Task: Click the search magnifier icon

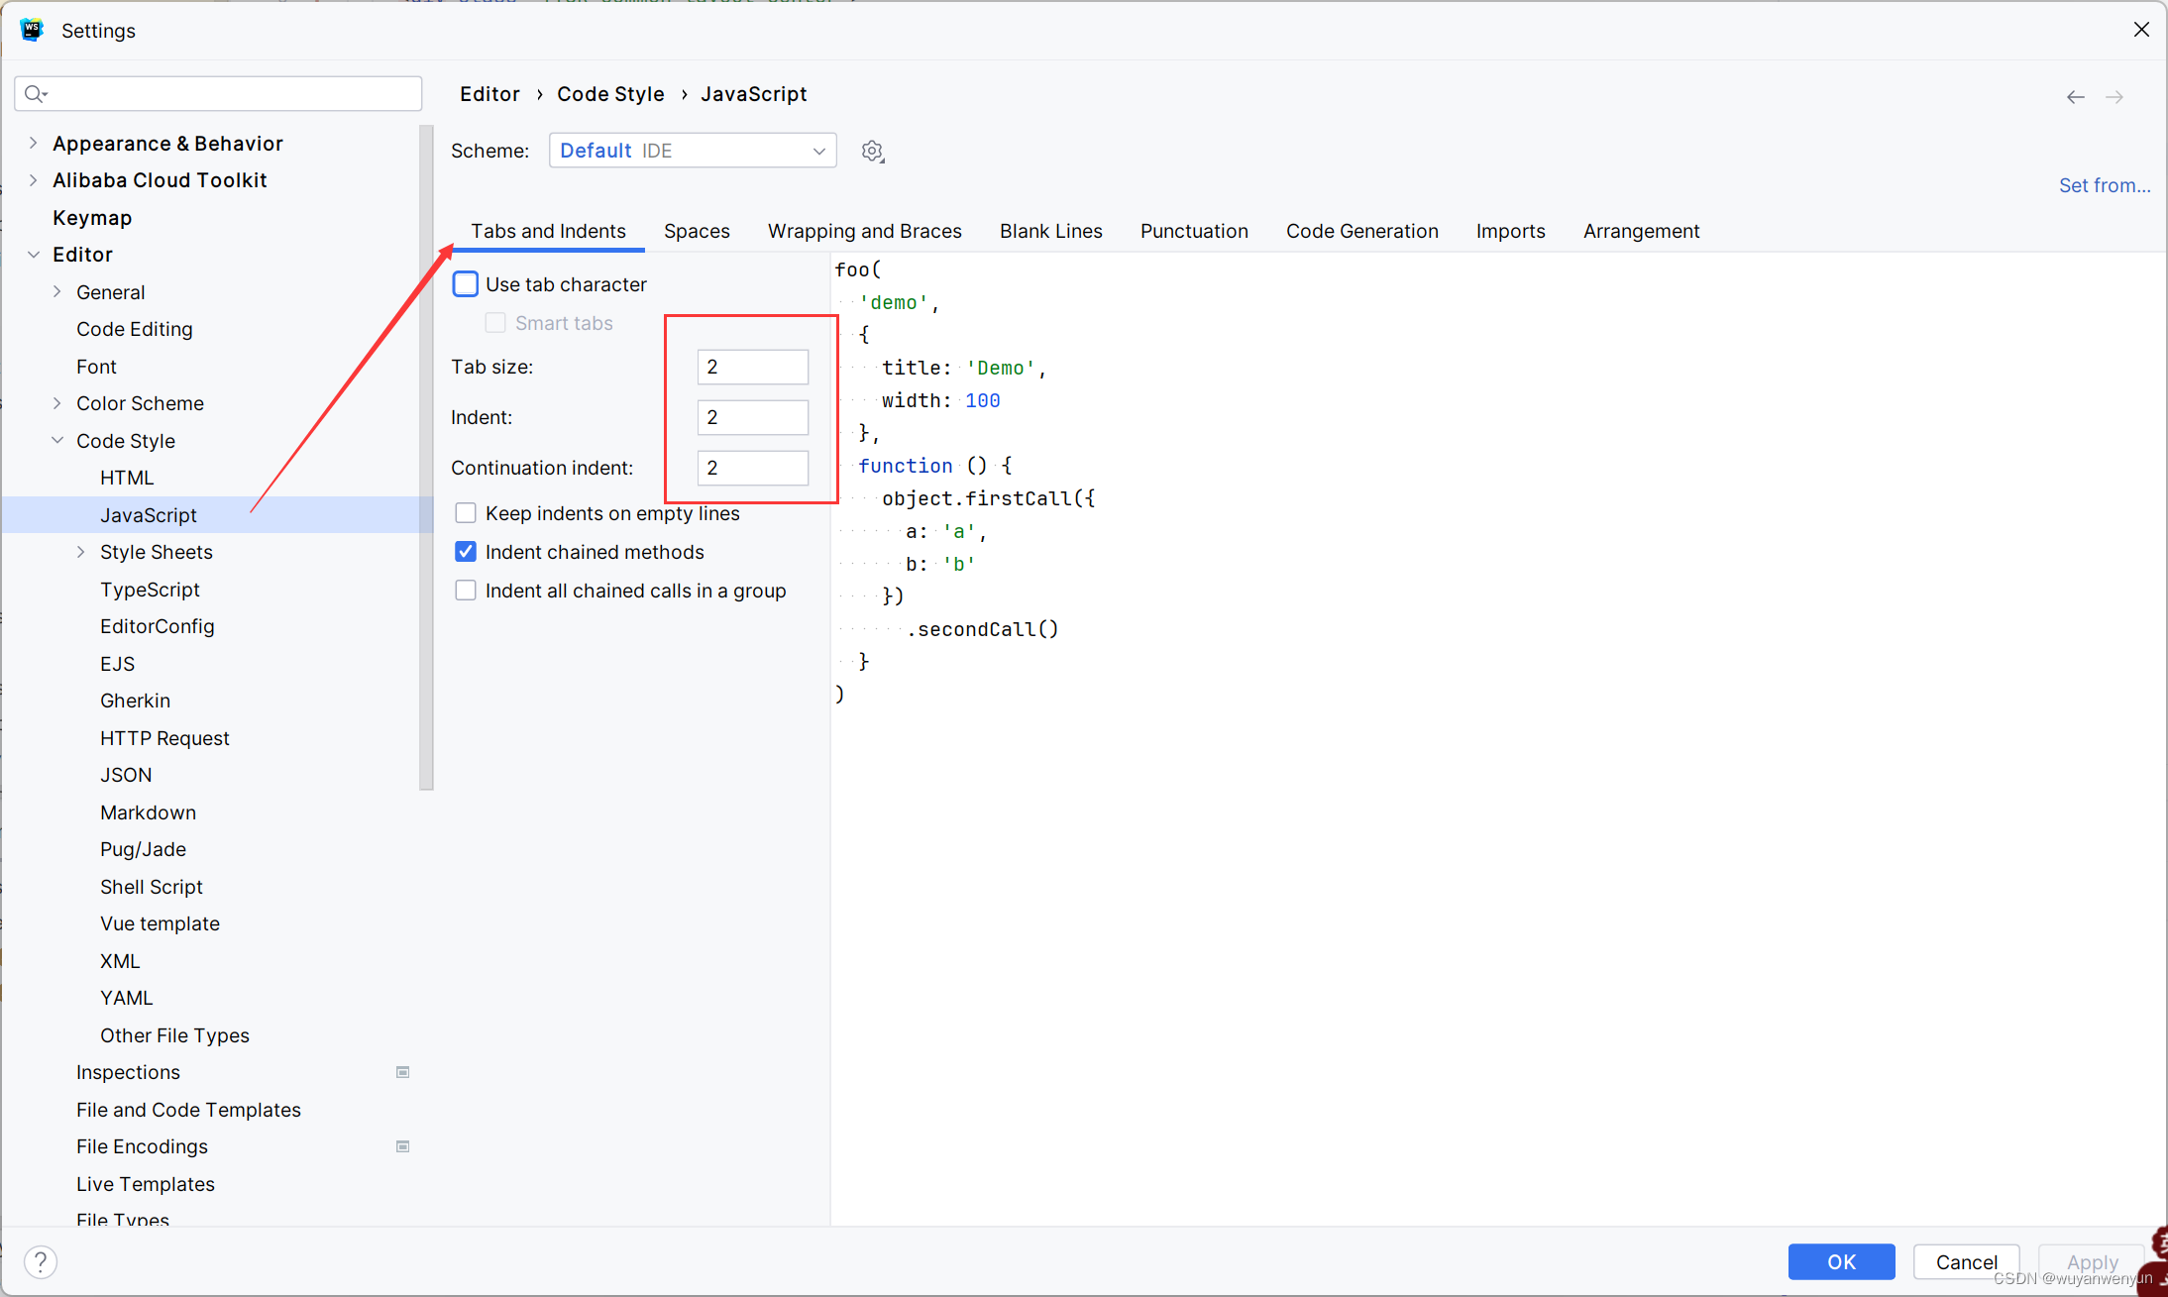Action: click(x=36, y=93)
